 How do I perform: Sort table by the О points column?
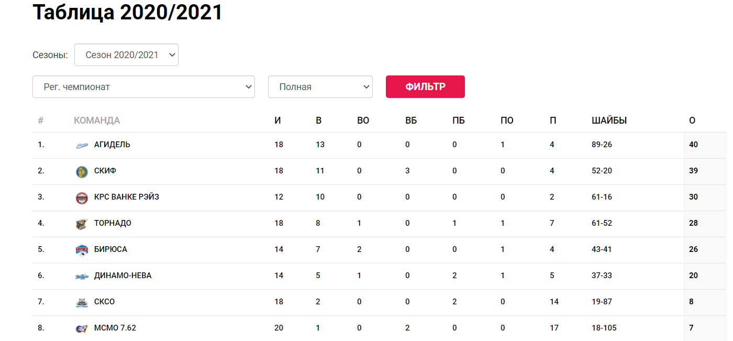[x=692, y=120]
